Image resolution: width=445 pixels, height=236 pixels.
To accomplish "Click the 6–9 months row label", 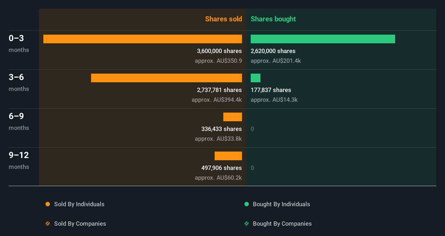I will click(x=19, y=122).
